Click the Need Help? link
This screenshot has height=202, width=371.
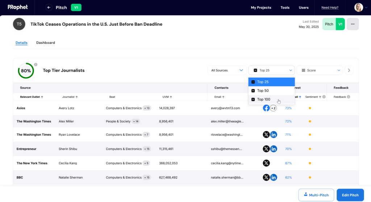(330, 8)
